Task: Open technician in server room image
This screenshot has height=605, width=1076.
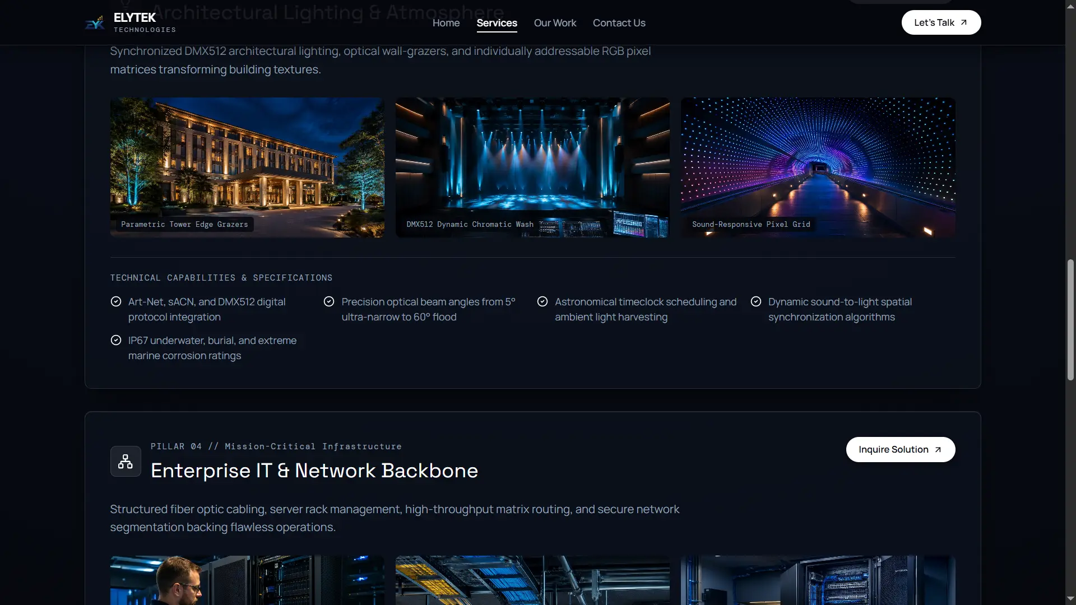Action: (x=247, y=580)
